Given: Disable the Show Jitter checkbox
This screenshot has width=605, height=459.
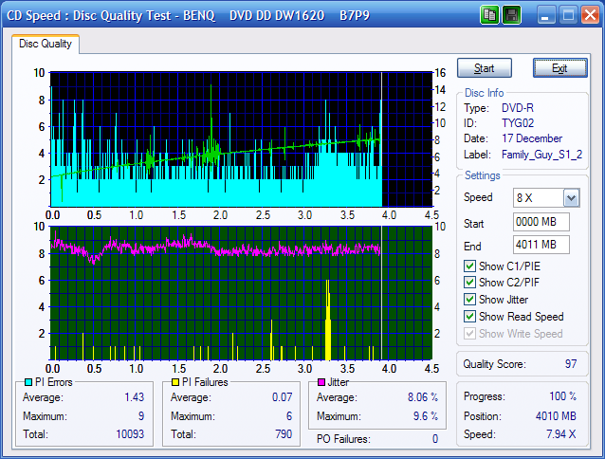Looking at the screenshot, I should [x=471, y=300].
